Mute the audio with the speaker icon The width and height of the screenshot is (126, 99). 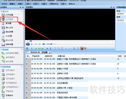[44, 44]
